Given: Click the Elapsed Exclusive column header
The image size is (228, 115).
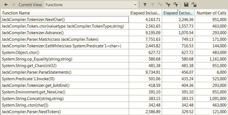Looking at the screenshot, I should click(x=178, y=13).
